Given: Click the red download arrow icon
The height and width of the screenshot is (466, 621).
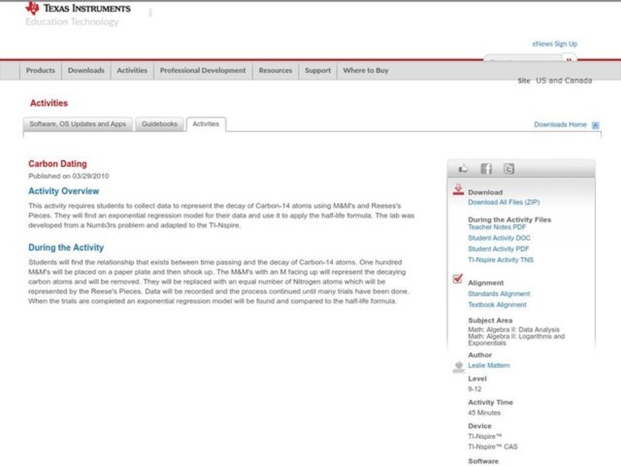Looking at the screenshot, I should 458,190.
